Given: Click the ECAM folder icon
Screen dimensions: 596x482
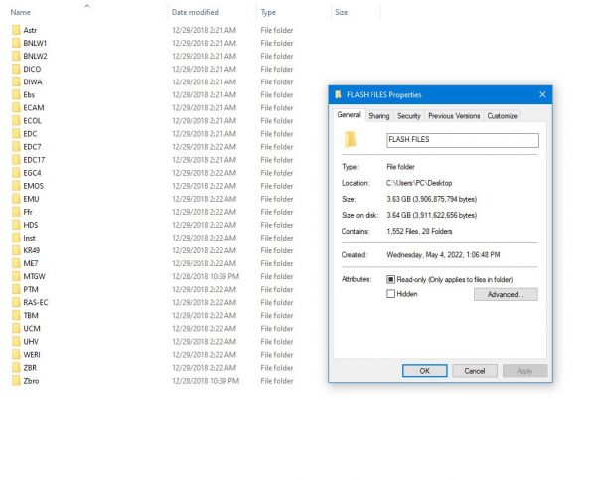Looking at the screenshot, I should pos(16,107).
